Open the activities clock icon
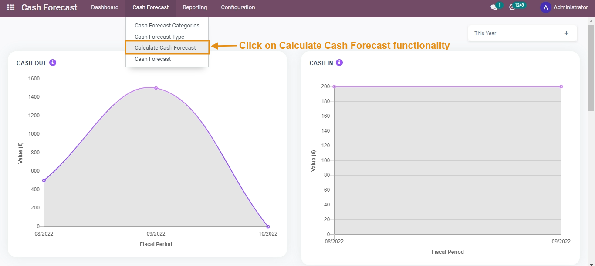This screenshot has width=595, height=266. click(512, 7)
